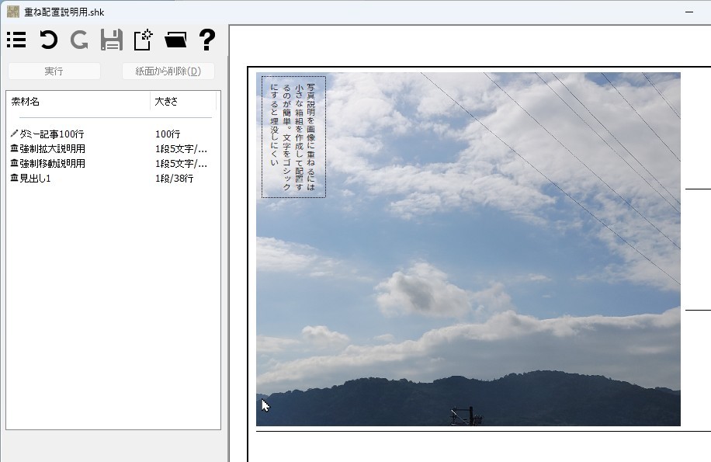Click the Redo arrow icon

[x=79, y=40]
